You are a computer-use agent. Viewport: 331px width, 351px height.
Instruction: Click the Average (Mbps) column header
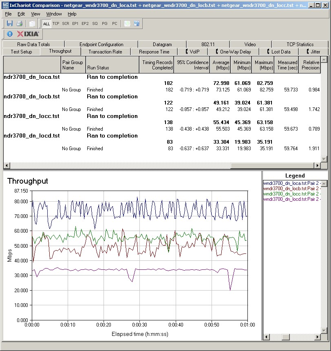(x=220, y=65)
